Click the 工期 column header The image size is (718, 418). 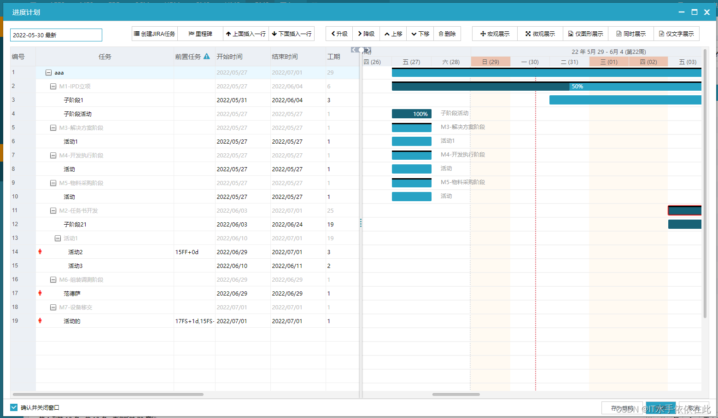click(x=342, y=57)
